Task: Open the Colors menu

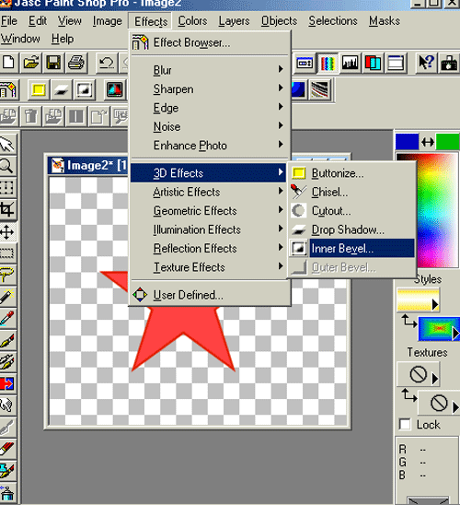Action: [x=192, y=21]
